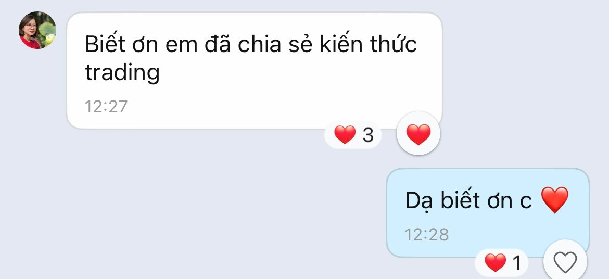Screen dimensions: 609x279
Task: Toggle your heart like on the received message
Action: tap(418, 133)
